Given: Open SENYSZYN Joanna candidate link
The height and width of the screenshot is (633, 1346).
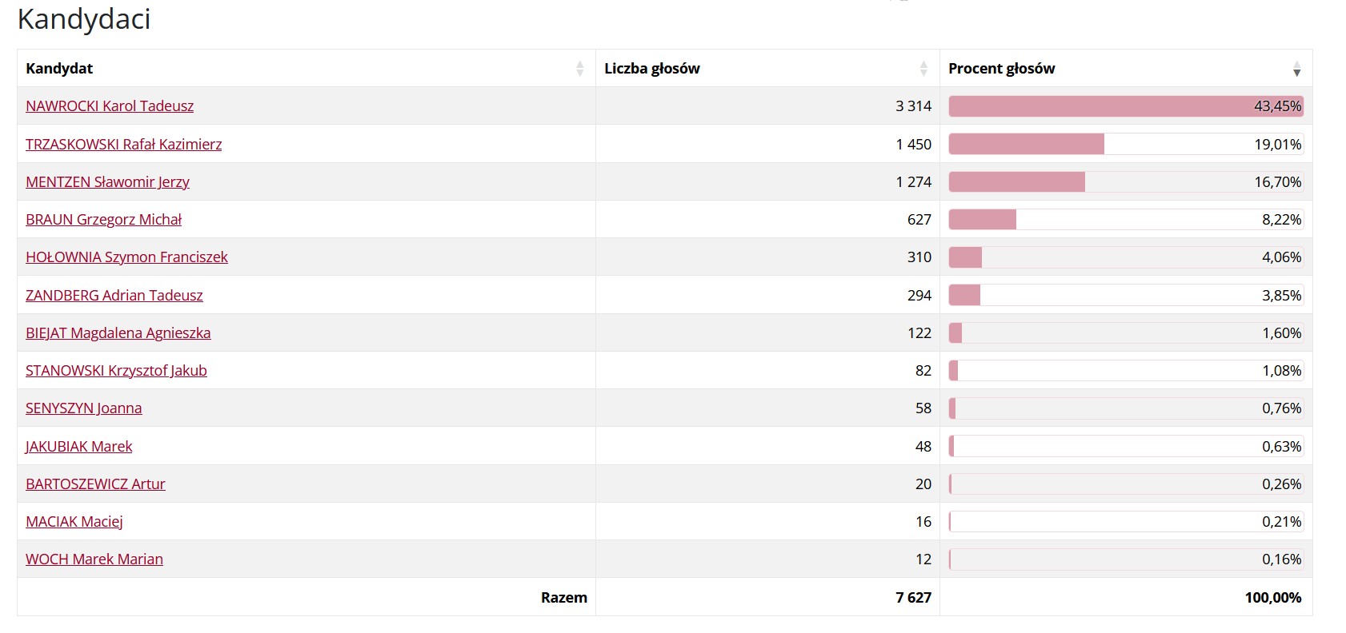Looking at the screenshot, I should (84, 408).
